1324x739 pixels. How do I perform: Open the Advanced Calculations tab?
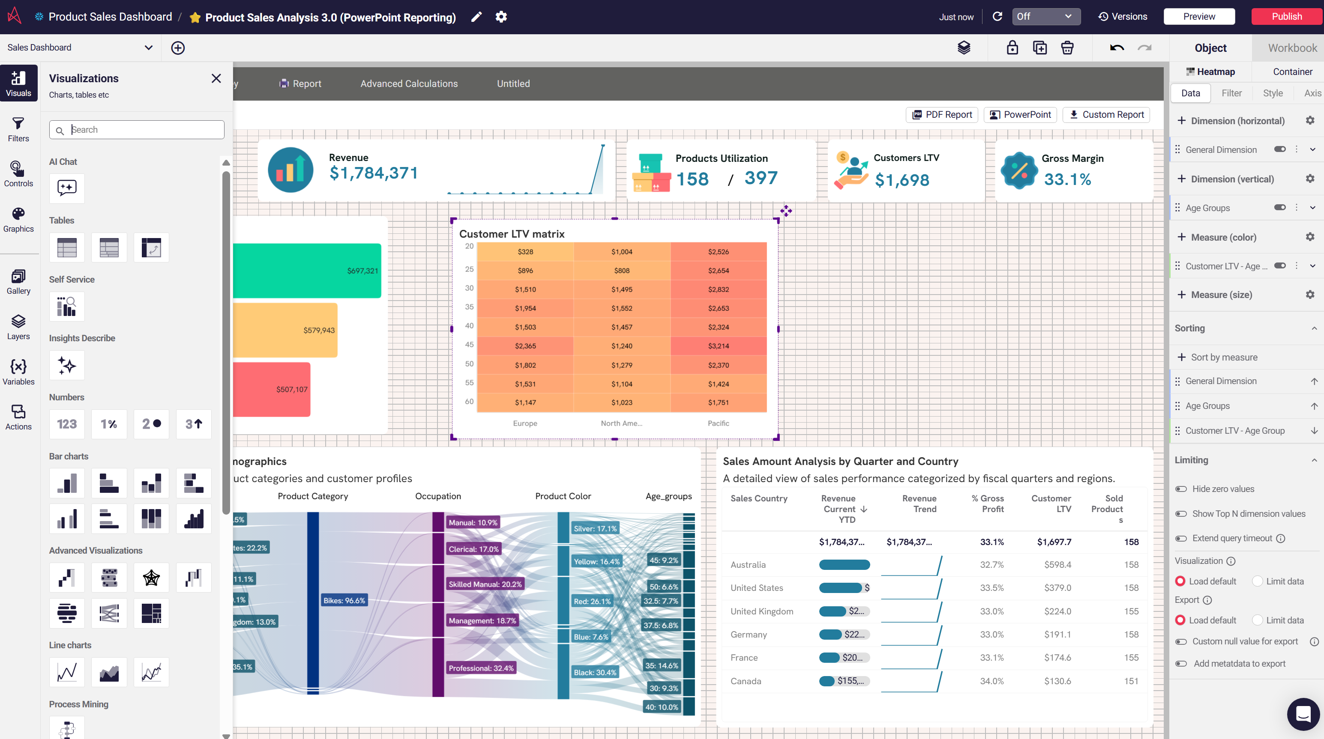click(x=409, y=84)
